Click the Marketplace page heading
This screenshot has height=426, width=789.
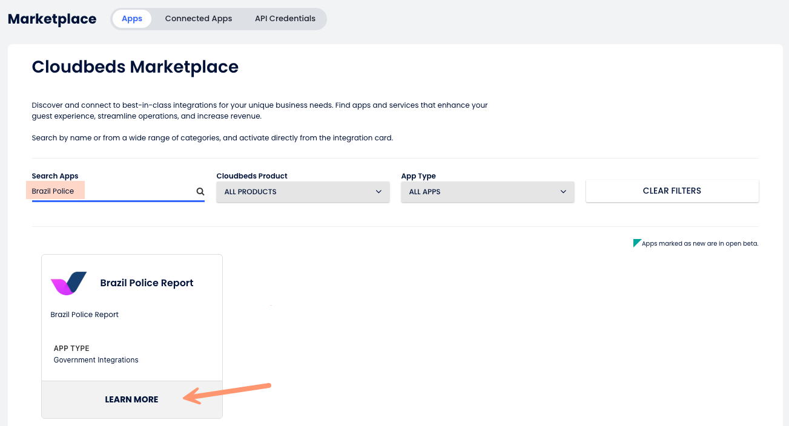point(52,19)
